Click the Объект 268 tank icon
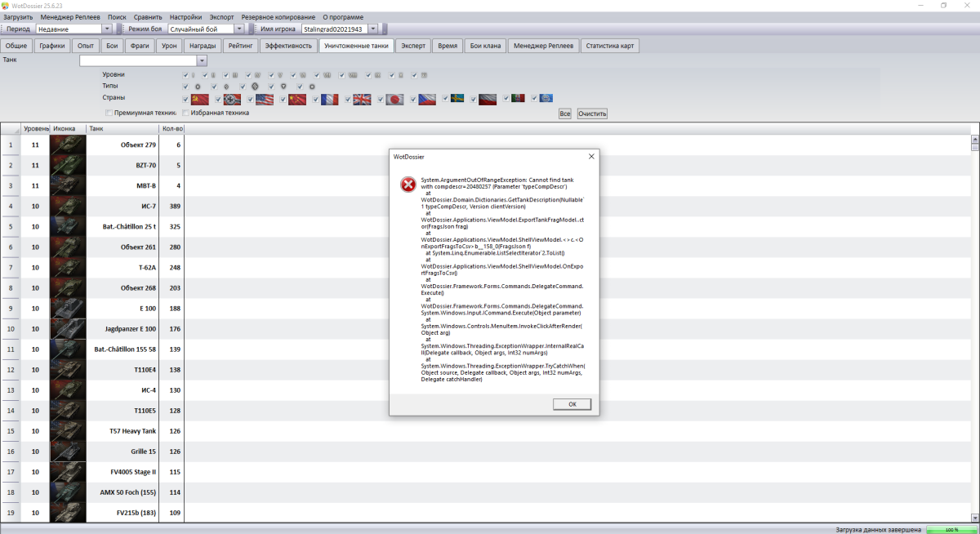Image resolution: width=980 pixels, height=534 pixels. click(68, 287)
